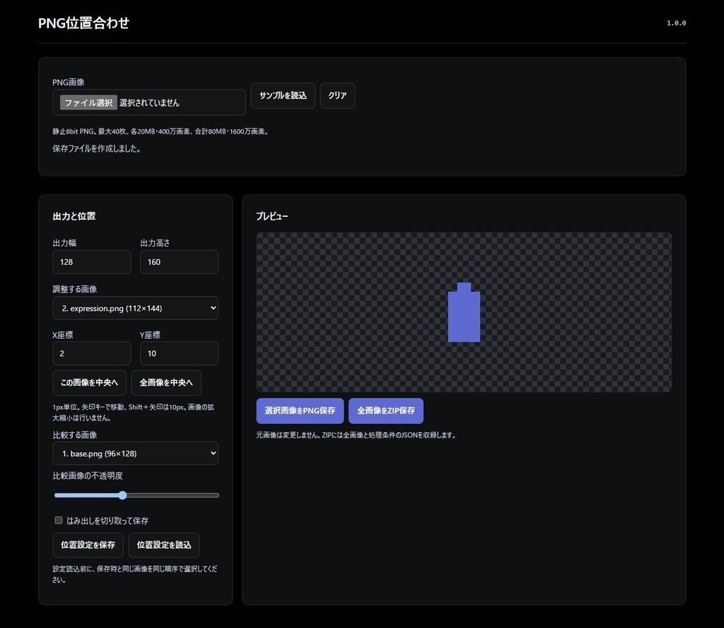Image resolution: width=724 pixels, height=628 pixels.
Task: Center this image with この画像を中央へ
Action: pyautogui.click(x=90, y=382)
